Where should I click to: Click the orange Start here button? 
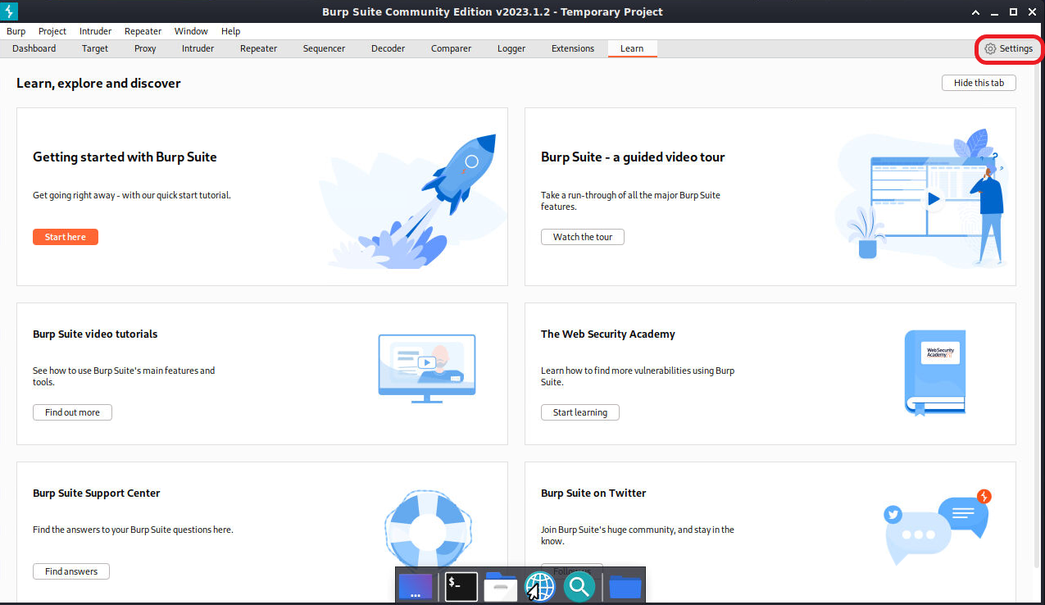point(66,237)
